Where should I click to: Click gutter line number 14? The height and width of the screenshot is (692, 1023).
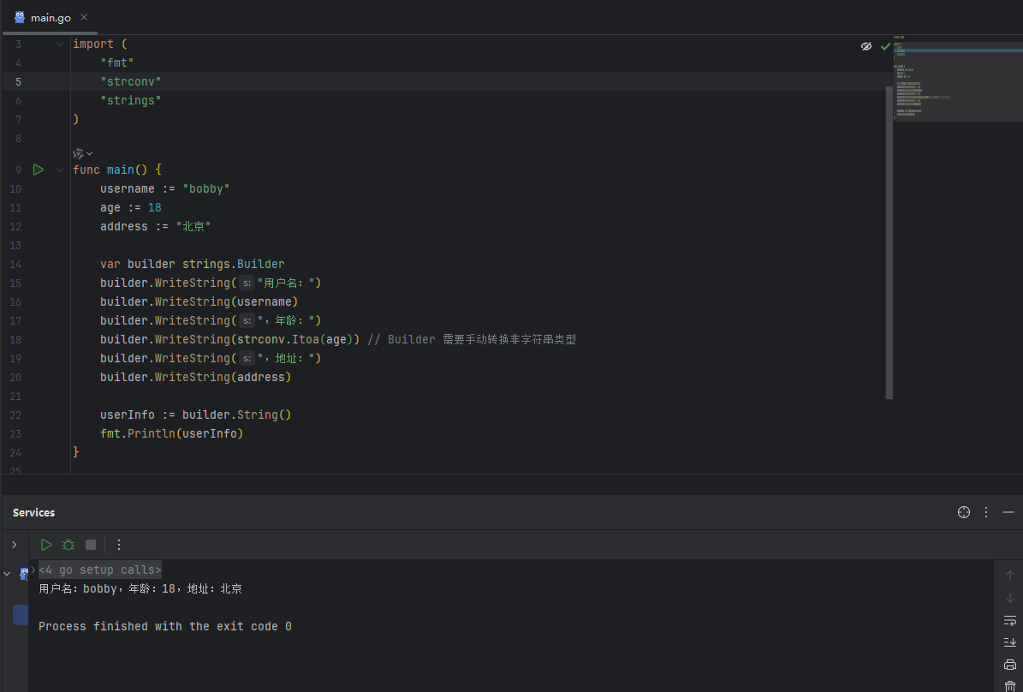[x=15, y=265]
